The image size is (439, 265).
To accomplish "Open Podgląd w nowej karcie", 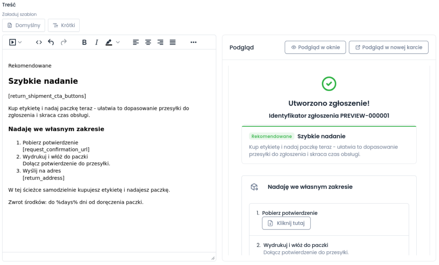I will 388,47.
